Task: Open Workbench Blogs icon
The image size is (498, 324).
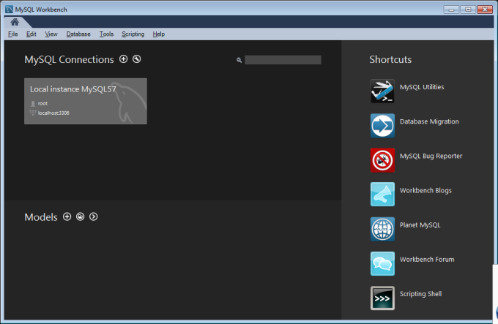Action: click(x=382, y=194)
